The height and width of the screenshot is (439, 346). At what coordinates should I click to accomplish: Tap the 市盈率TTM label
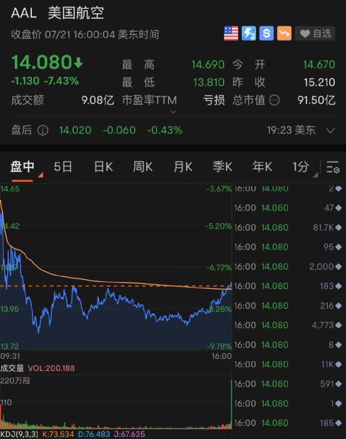(x=149, y=100)
